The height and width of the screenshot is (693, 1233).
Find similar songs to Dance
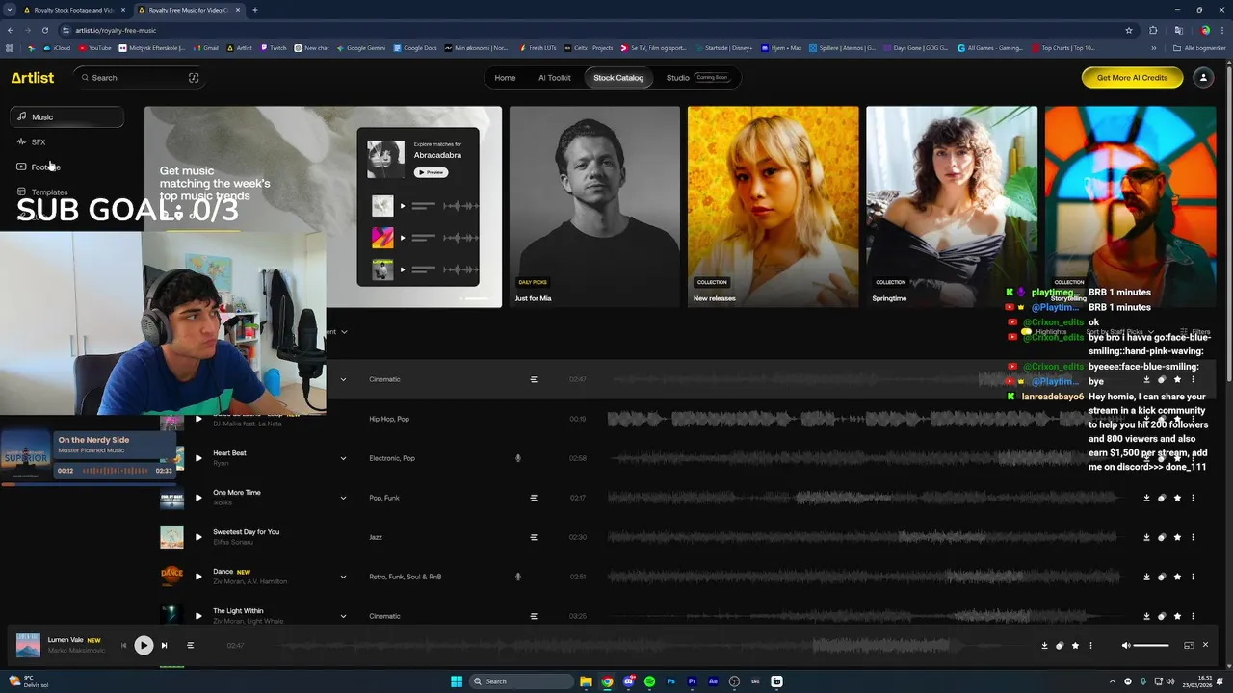click(x=1162, y=577)
